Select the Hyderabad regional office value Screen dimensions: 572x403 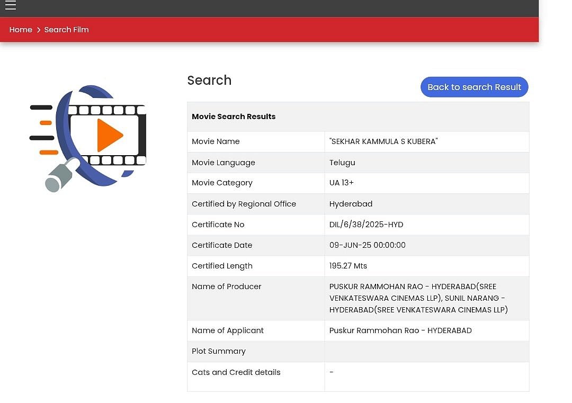351,204
